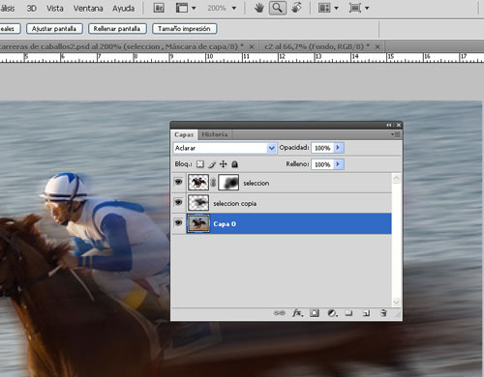The width and height of the screenshot is (484, 377).
Task: Expand the view extras dropdown arrow
Action: click(194, 9)
